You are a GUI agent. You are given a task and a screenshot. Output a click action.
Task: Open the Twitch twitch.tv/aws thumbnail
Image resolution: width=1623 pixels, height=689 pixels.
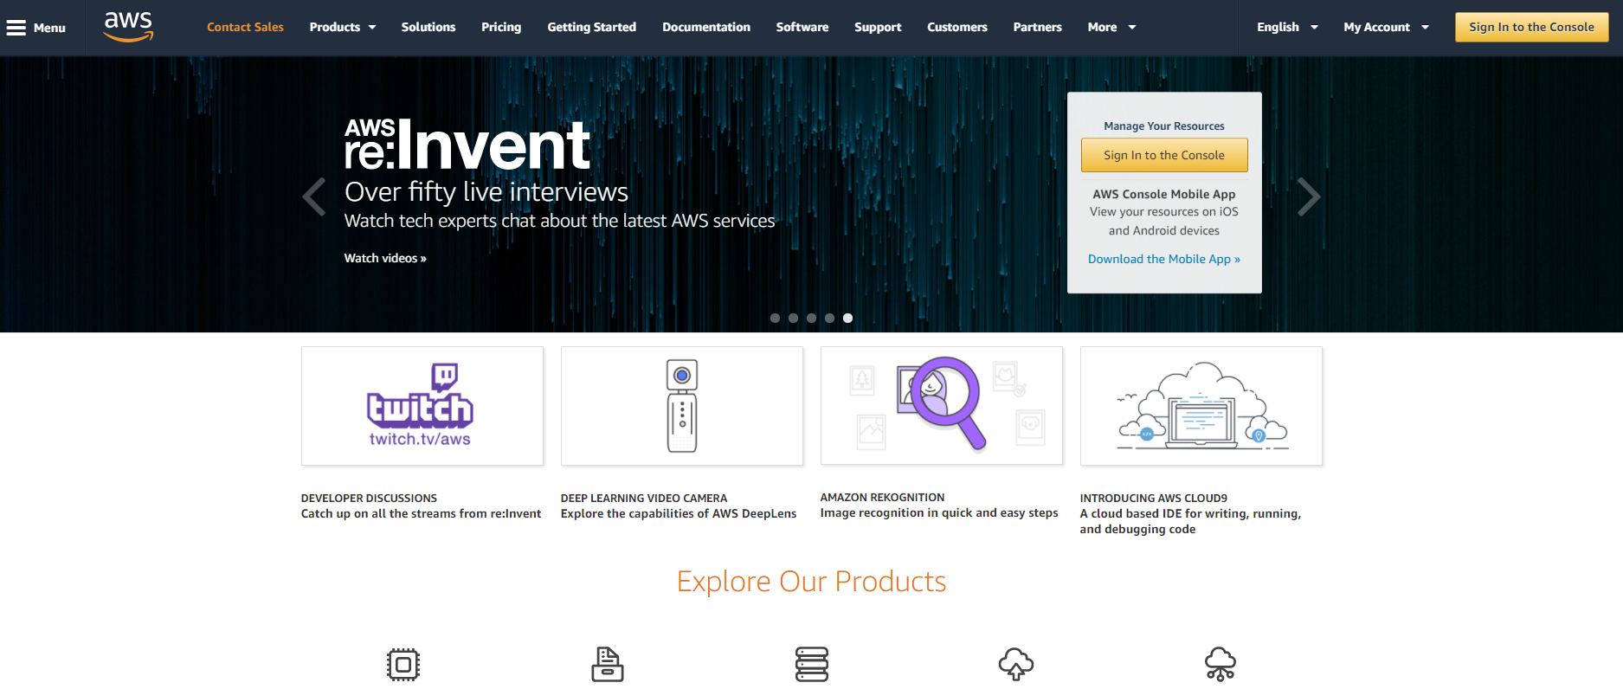click(x=422, y=406)
